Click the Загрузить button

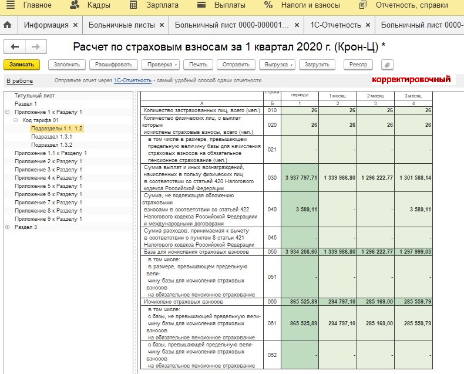317,65
